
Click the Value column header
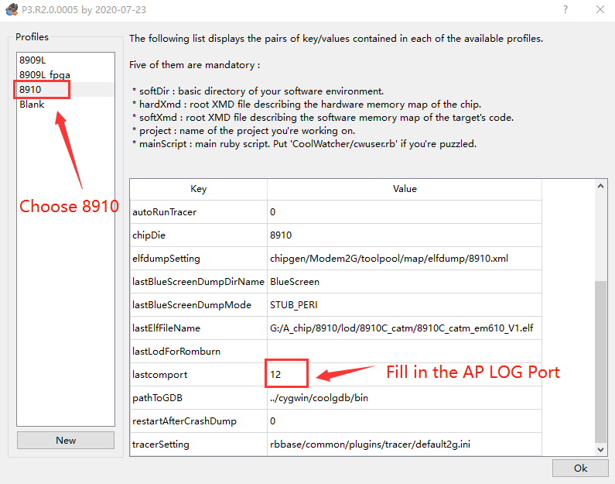405,189
